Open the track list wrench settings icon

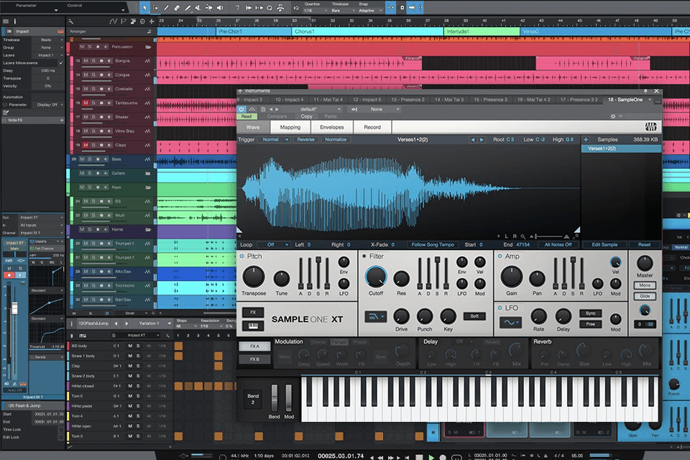tap(71, 21)
